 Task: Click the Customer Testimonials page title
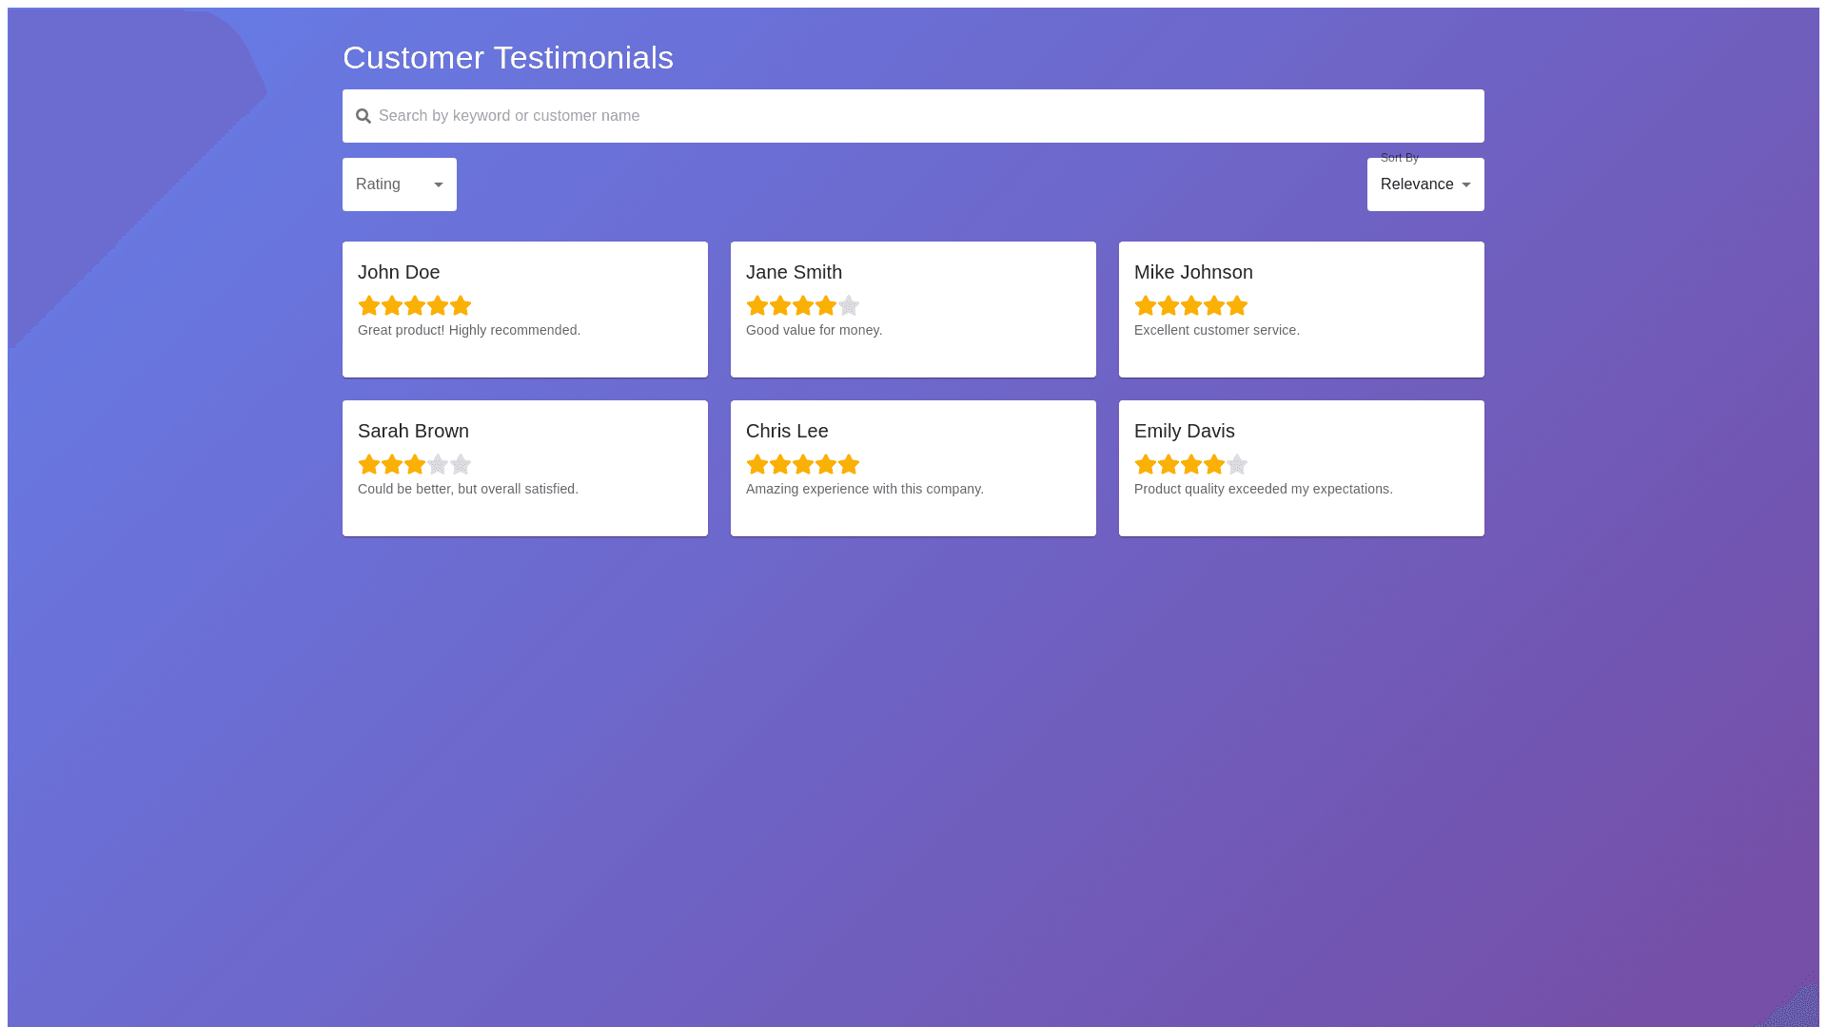pos(508,58)
